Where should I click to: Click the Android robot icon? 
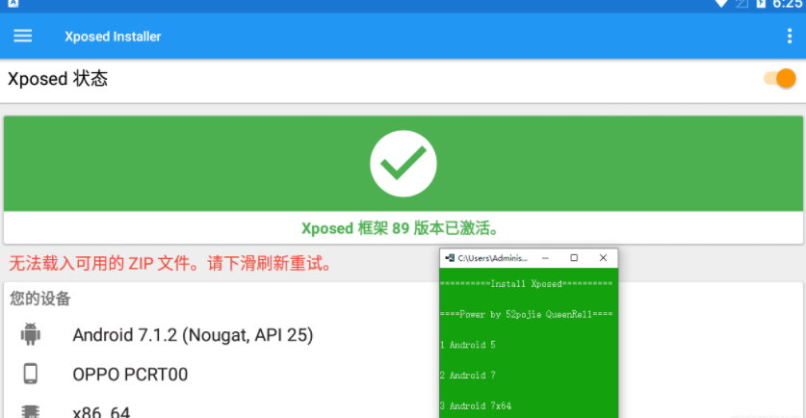click(x=31, y=335)
